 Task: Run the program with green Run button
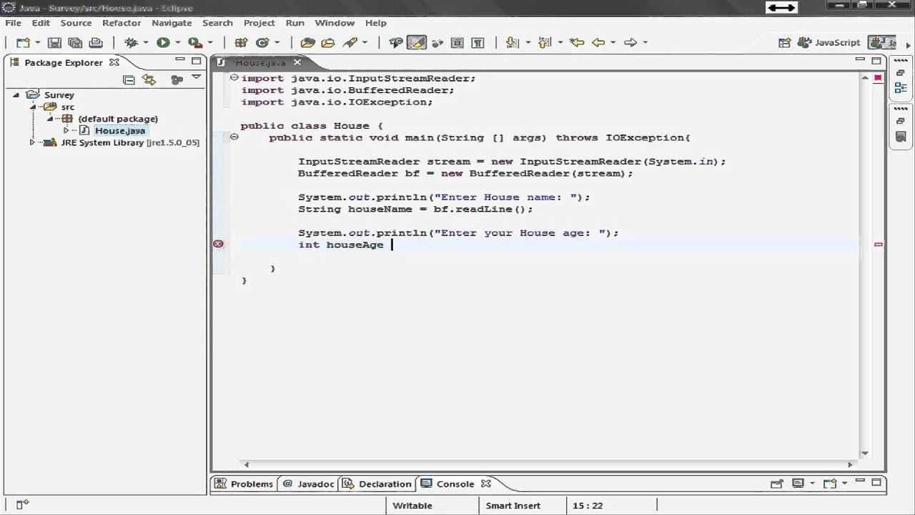(x=163, y=43)
